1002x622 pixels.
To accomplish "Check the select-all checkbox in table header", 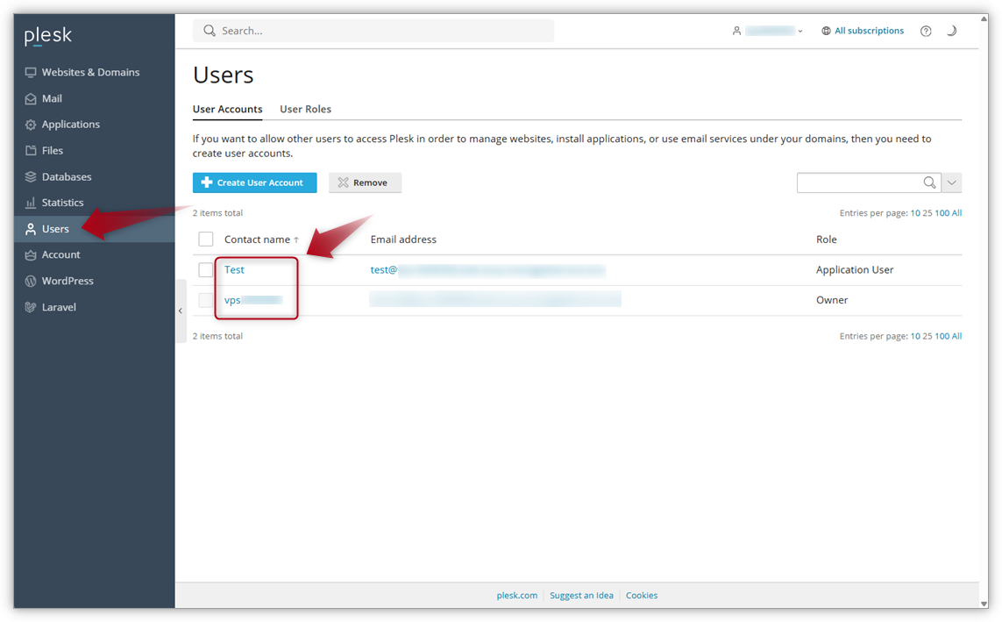I will pyautogui.click(x=205, y=239).
